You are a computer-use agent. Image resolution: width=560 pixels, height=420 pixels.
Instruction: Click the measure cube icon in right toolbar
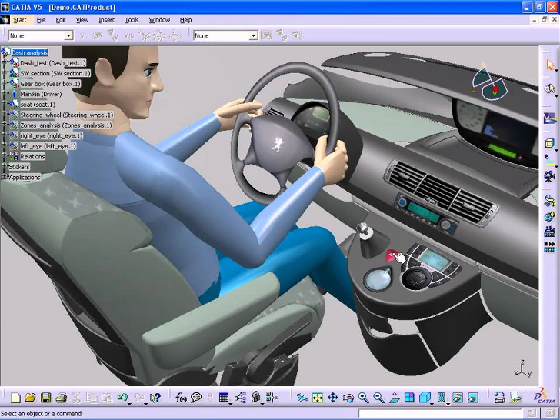(549, 144)
